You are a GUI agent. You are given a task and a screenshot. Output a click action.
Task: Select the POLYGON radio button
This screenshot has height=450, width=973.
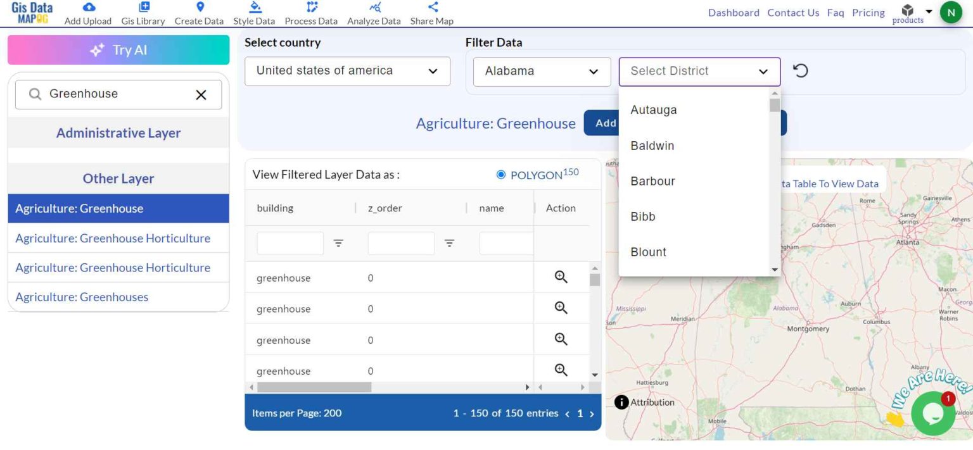(500, 173)
